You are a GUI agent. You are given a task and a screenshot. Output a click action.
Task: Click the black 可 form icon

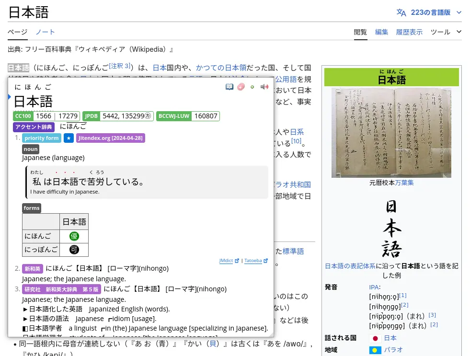pyautogui.click(x=74, y=250)
